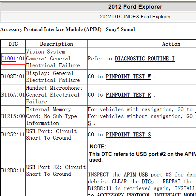Select the B1215:00 code cell
This screenshot has width=196, height=196.
(x=13, y=116)
